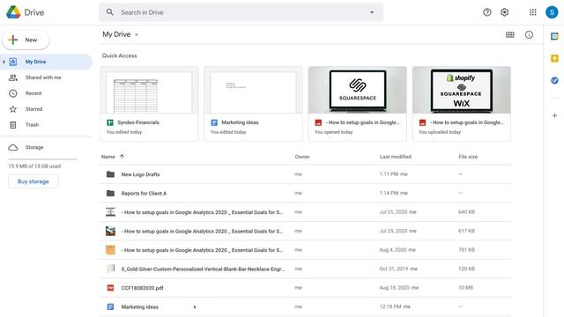Viewport: 564px width, 317px height.
Task: Click the 15.9 MB of 15 GB used text
Action: (x=34, y=166)
